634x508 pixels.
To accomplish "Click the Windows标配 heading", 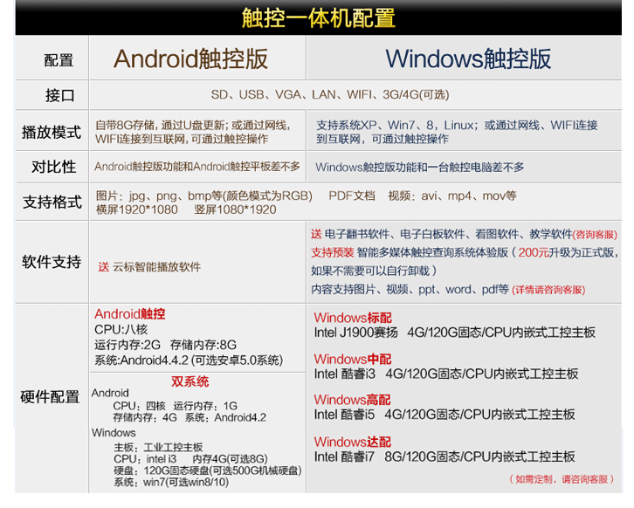I will pyautogui.click(x=353, y=318).
